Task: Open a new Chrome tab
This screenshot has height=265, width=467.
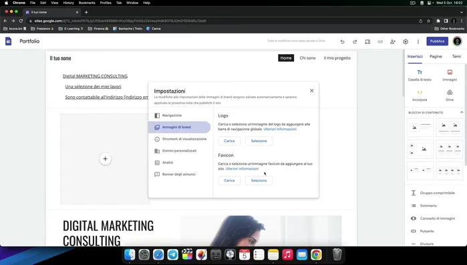Action: [86, 12]
